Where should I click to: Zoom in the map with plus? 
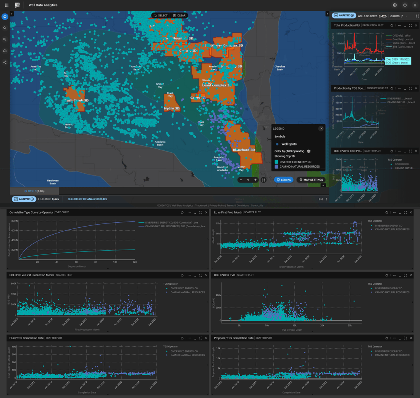[x=255, y=180]
